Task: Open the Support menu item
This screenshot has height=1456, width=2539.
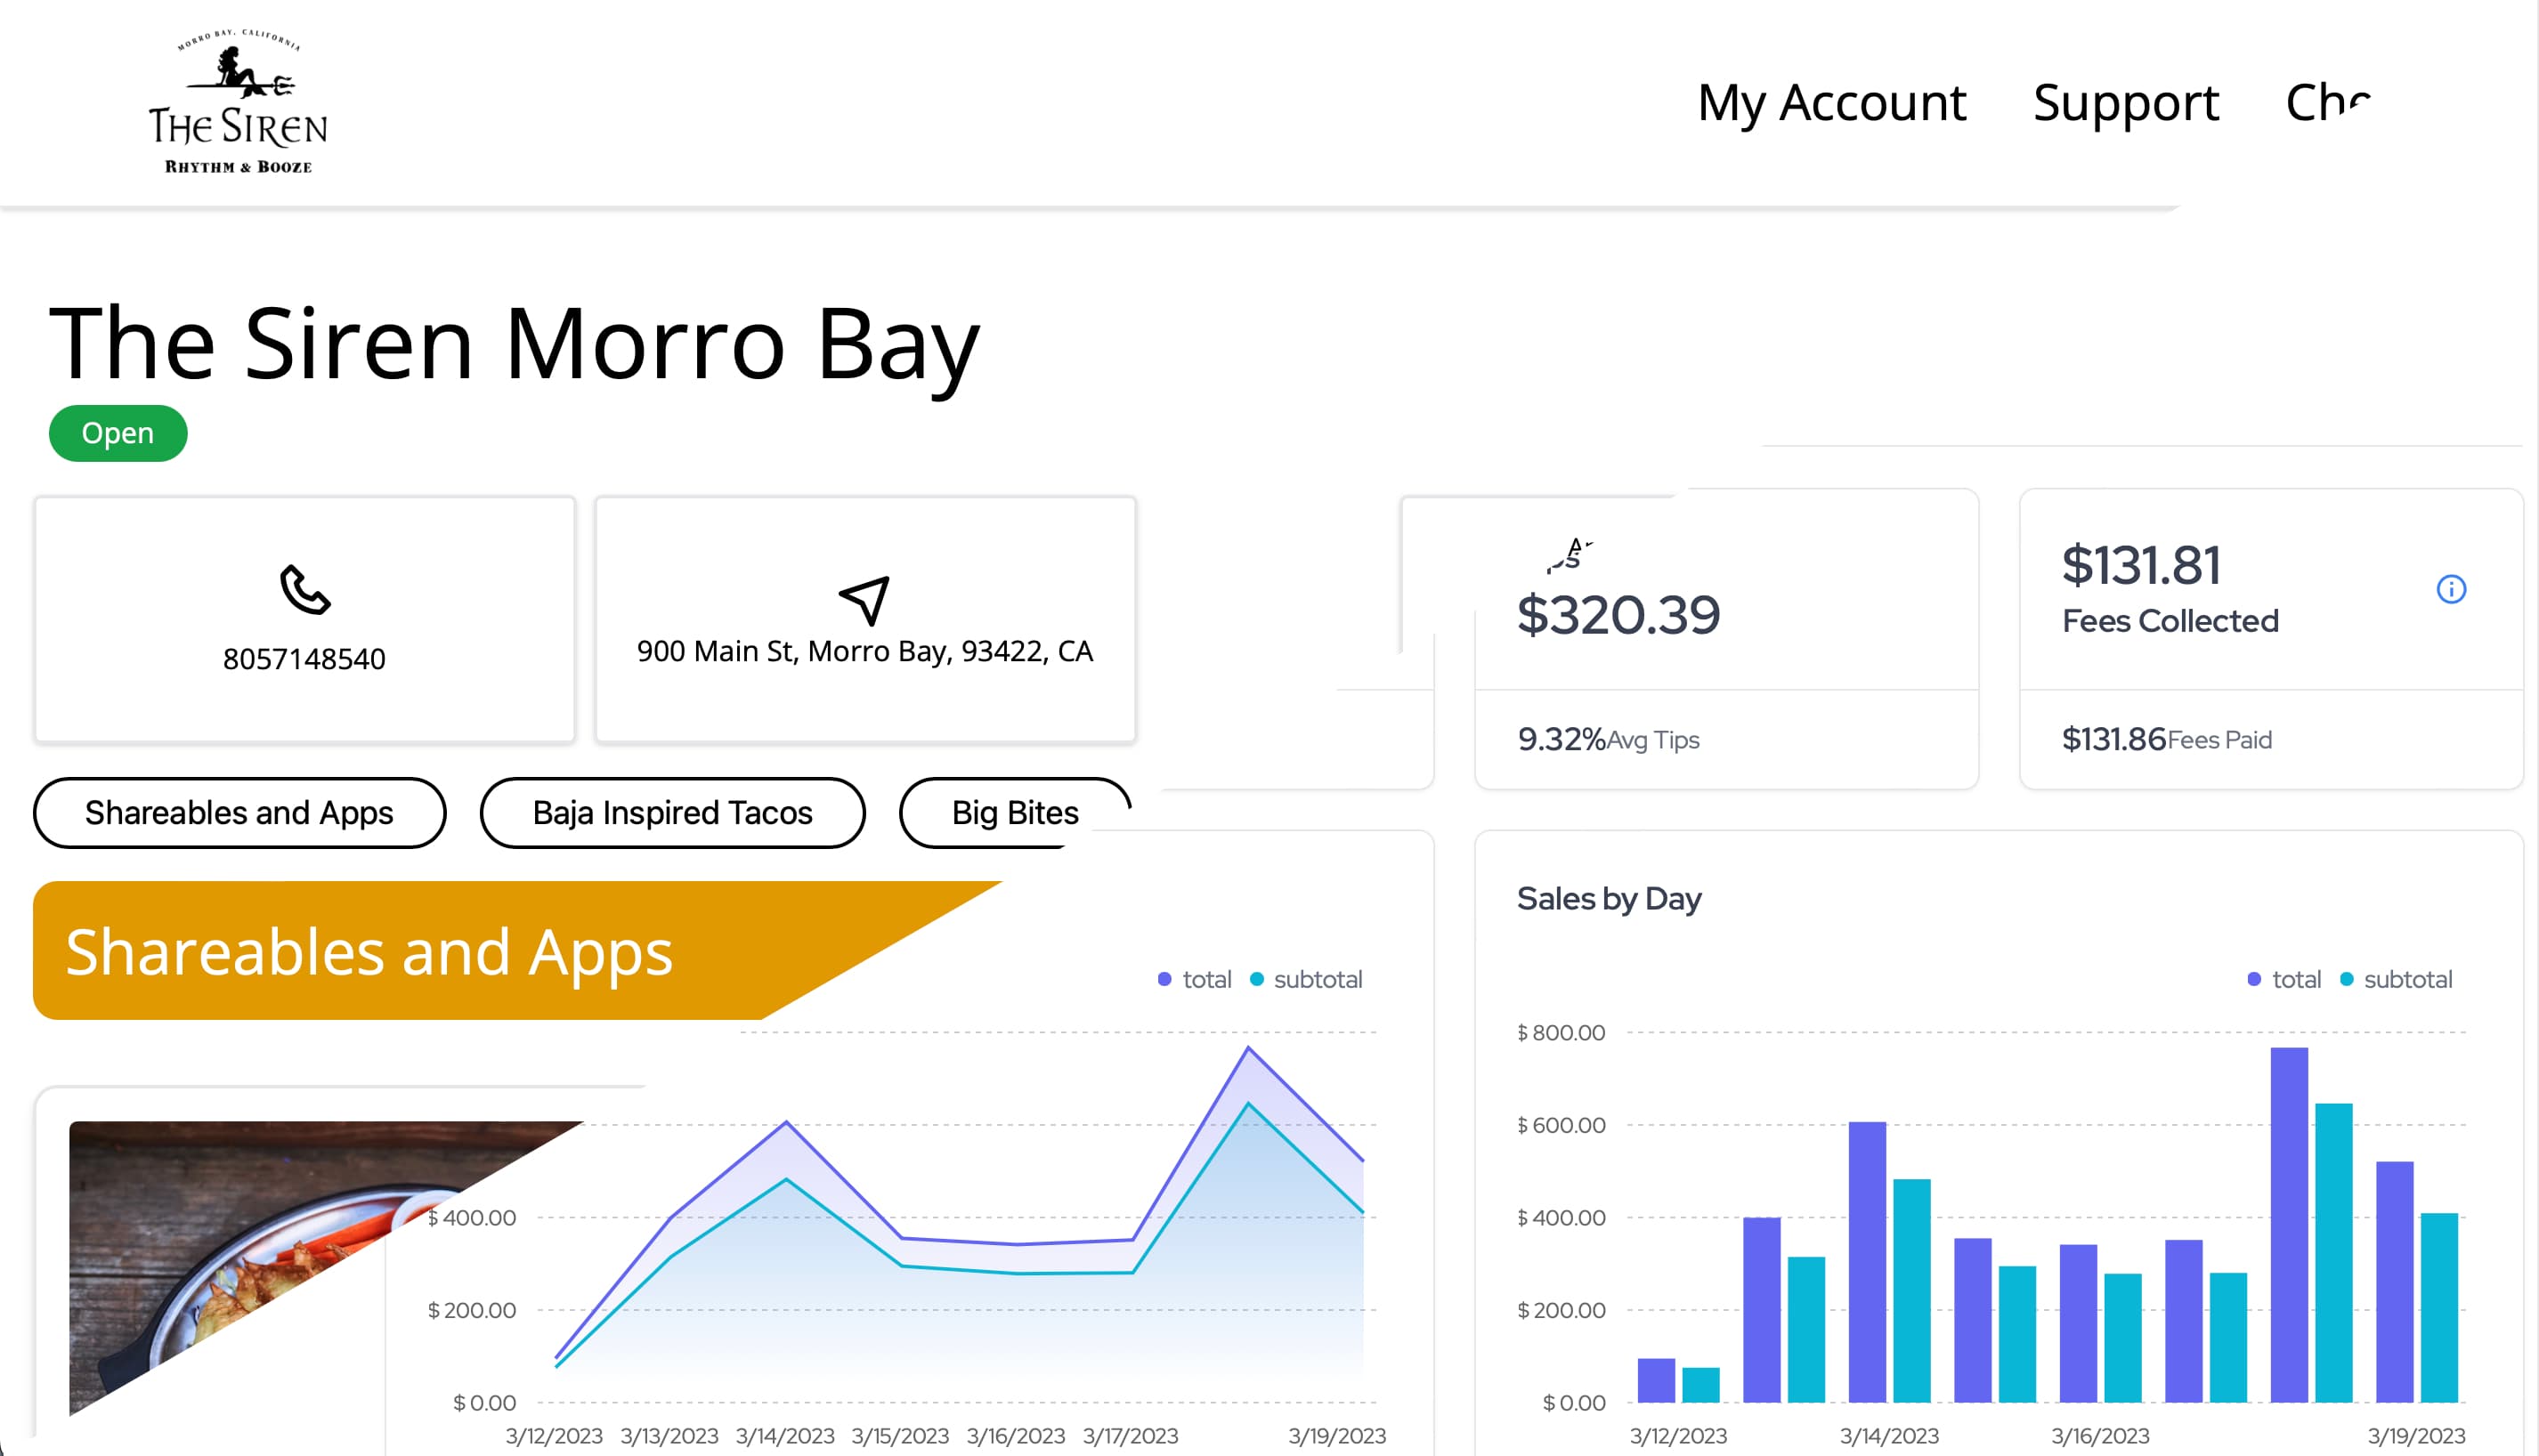Action: pos(2126,103)
